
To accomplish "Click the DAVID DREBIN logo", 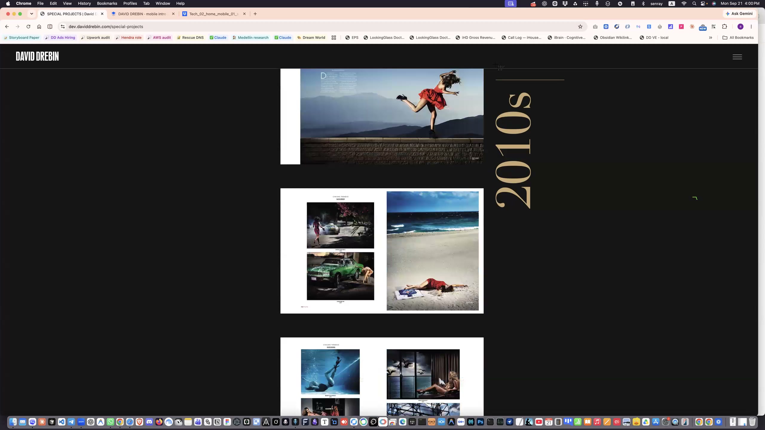I will pyautogui.click(x=37, y=56).
